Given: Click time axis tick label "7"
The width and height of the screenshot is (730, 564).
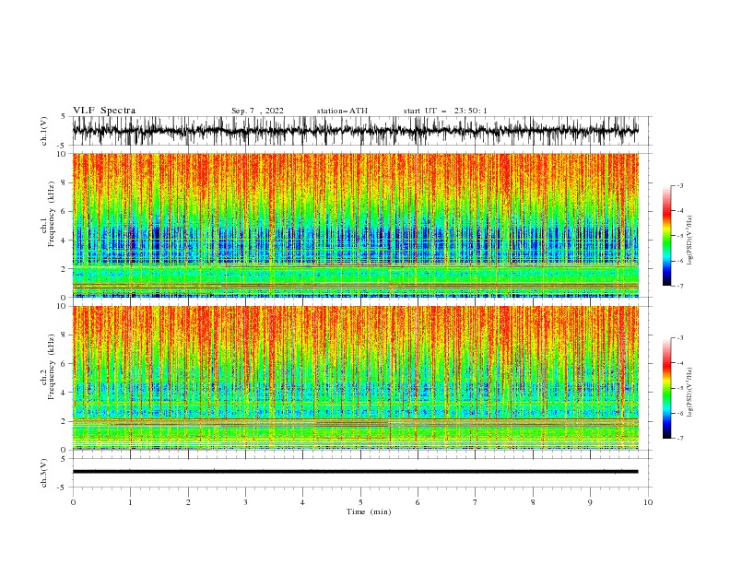Looking at the screenshot, I should [476, 502].
